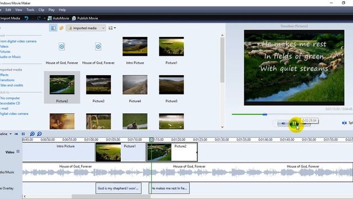Click the Audio or Music import link
Viewport: 353px width, 199px height.
pos(10,57)
